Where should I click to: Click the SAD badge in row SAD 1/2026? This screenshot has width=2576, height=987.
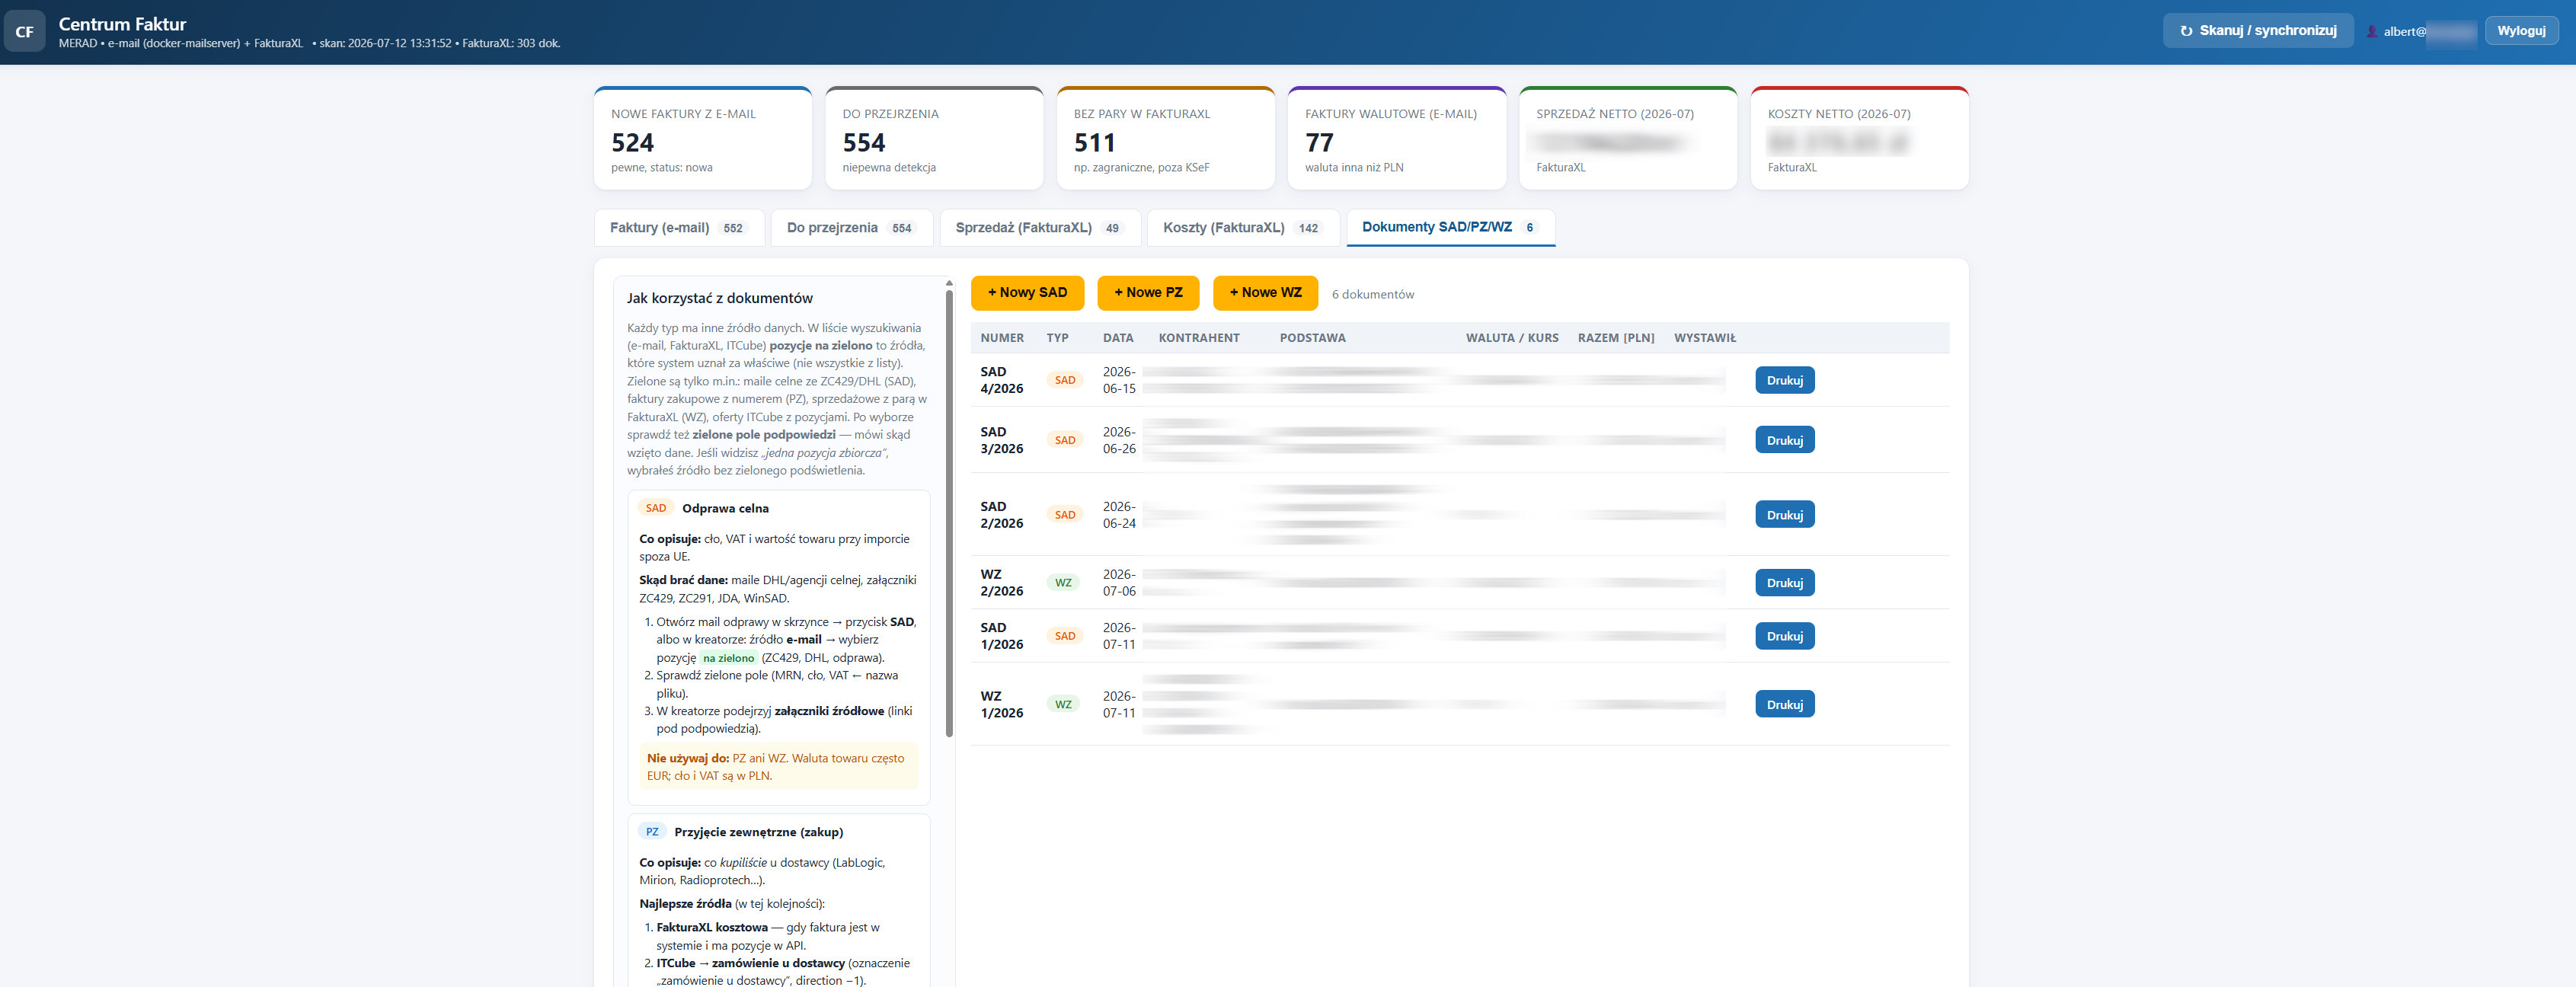coord(1065,636)
